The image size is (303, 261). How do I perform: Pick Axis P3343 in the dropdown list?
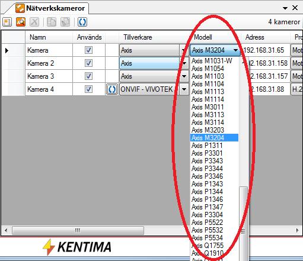pos(214,161)
